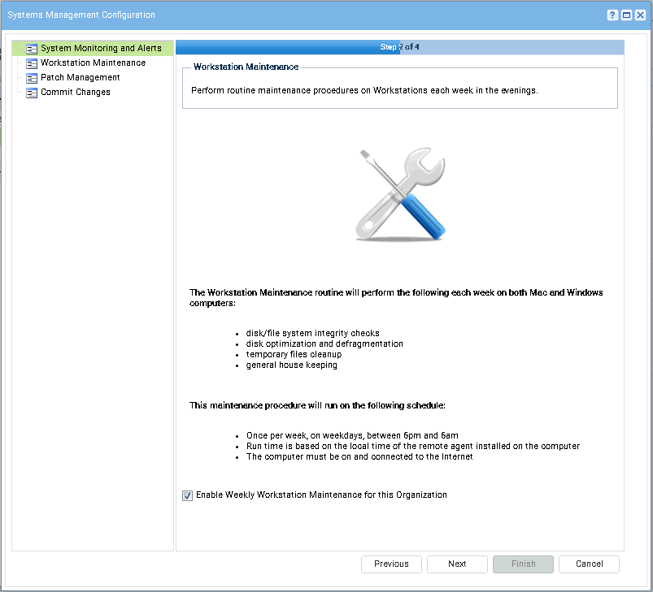Click the Step 2 of 4 progress bar
The width and height of the screenshot is (653, 592).
click(x=399, y=47)
